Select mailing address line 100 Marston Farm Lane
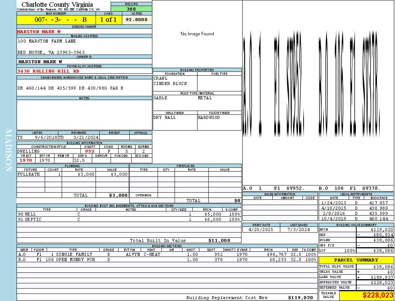Image resolution: width=395 pixels, height=301 pixels. [47, 41]
